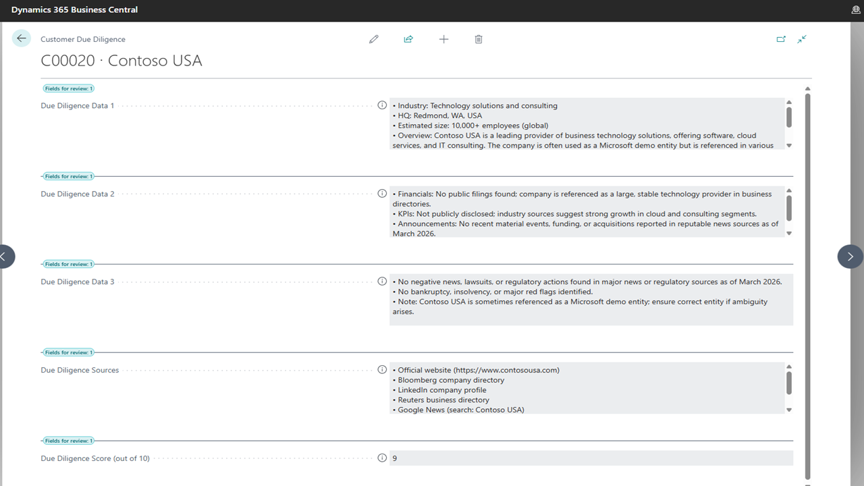Click Fields for review badge above Sources
Screen dimensions: 864x486
click(x=69, y=352)
